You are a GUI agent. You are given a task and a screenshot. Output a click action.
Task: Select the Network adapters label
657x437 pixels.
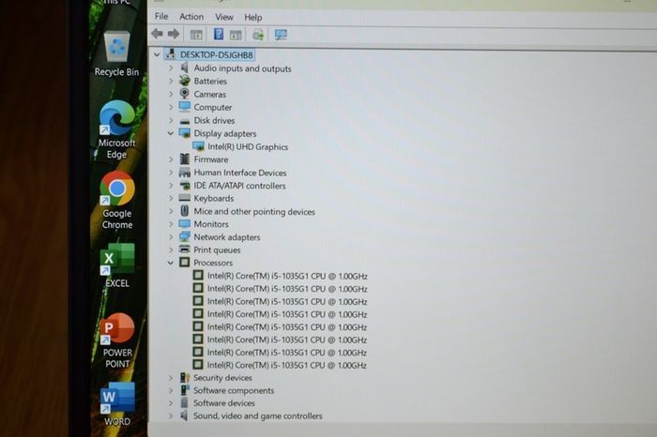227,237
